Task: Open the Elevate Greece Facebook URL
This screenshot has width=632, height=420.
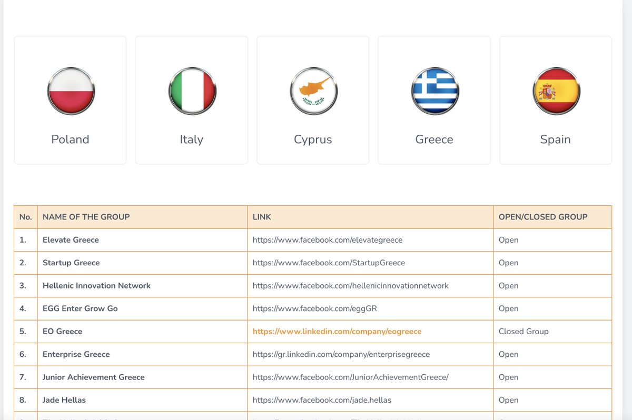Action: point(328,240)
